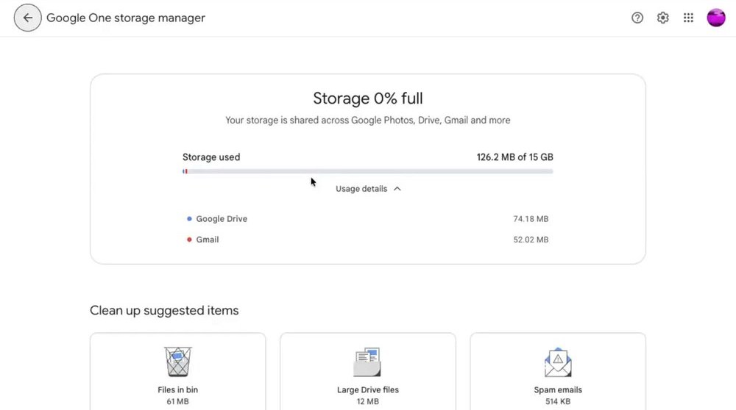
Task: Click the Large Drive files icon
Action: point(367,362)
